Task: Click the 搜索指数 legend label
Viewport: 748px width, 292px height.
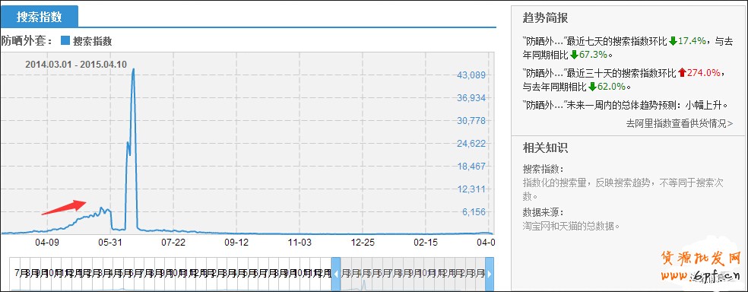Action: point(92,41)
